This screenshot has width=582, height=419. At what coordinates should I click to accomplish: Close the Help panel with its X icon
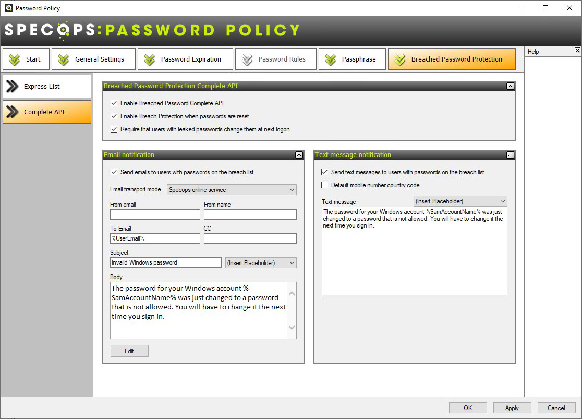pos(577,51)
